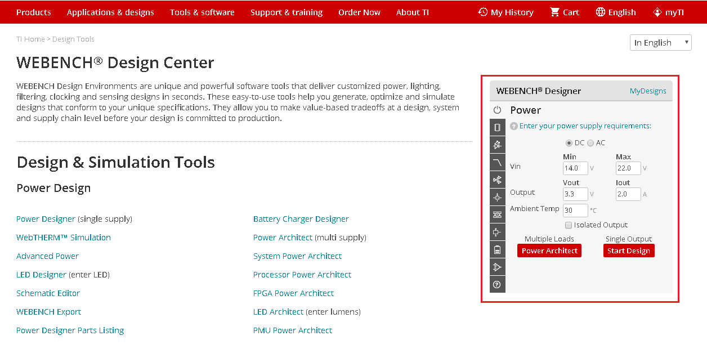Viewport: 707px width, 358px height.
Task: Focus the Vin Min input field
Action: tap(575, 168)
